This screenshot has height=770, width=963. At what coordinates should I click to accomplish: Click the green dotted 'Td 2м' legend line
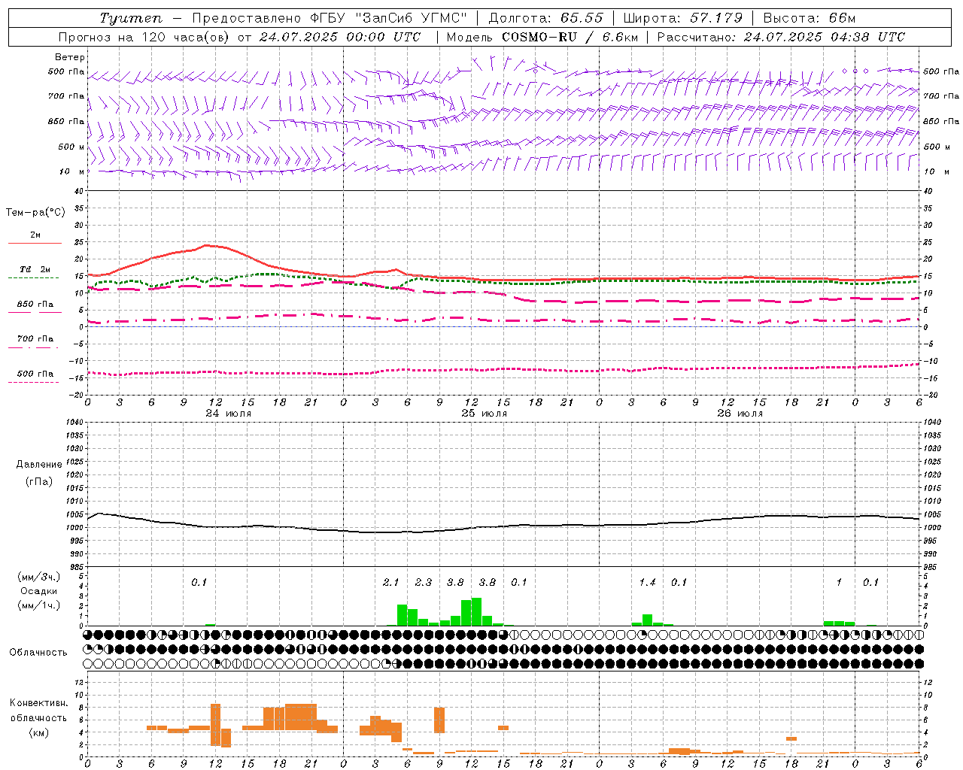point(33,277)
